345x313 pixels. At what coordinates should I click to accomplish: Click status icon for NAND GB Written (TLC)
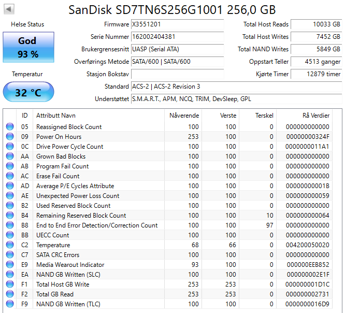pos(10,304)
